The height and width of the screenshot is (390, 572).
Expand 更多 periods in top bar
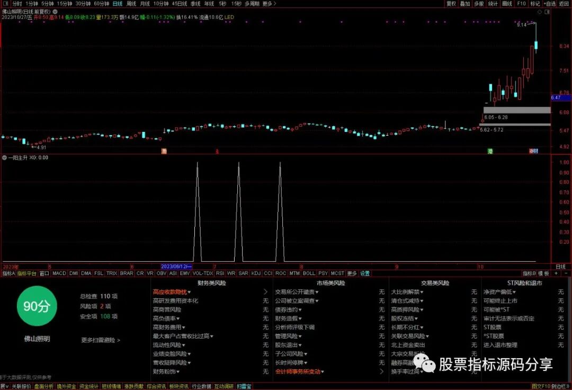click(x=269, y=4)
